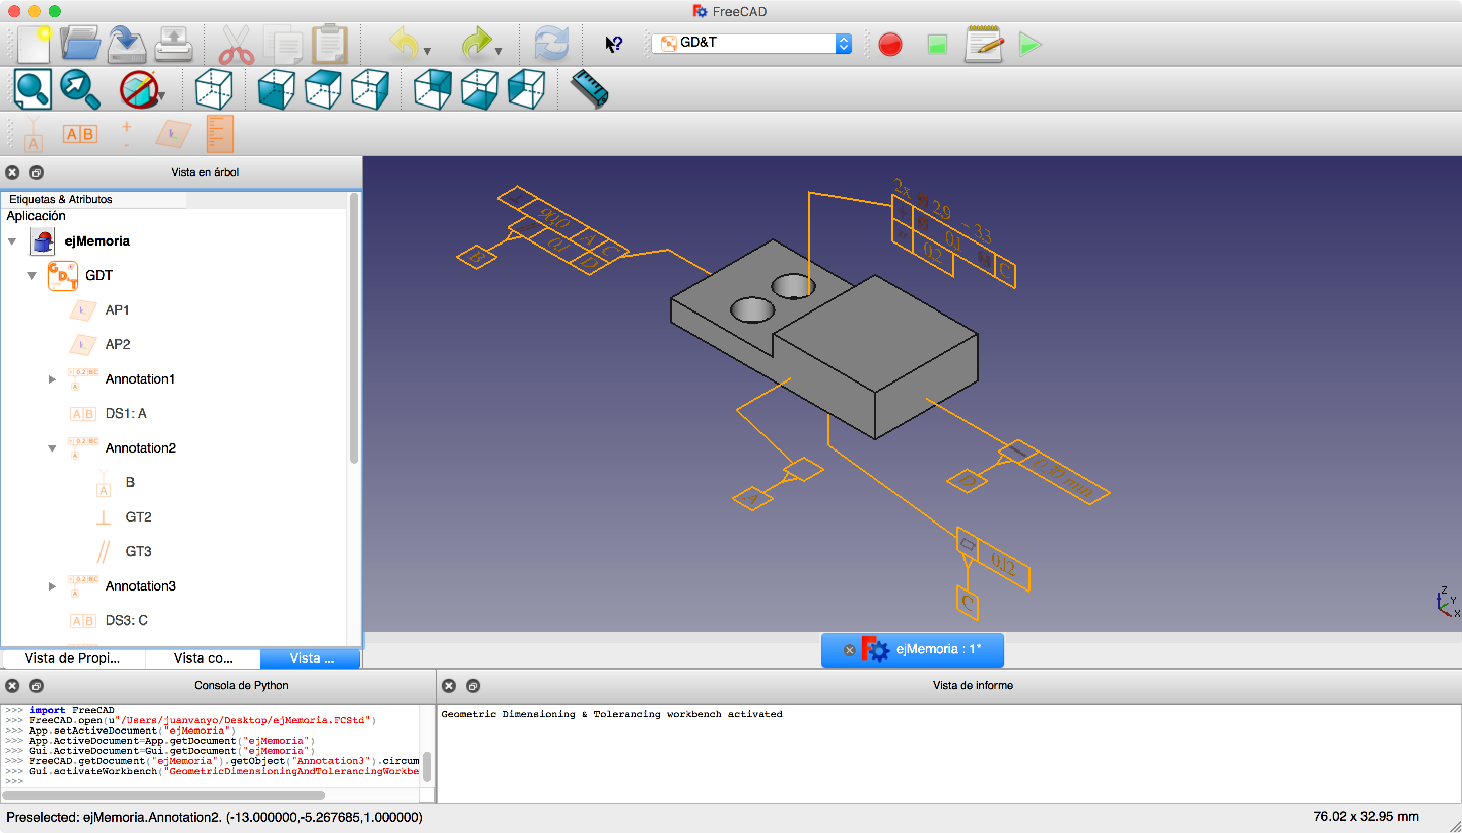The image size is (1462, 833).
Task: Activate What's This help pointer
Action: pyautogui.click(x=614, y=44)
